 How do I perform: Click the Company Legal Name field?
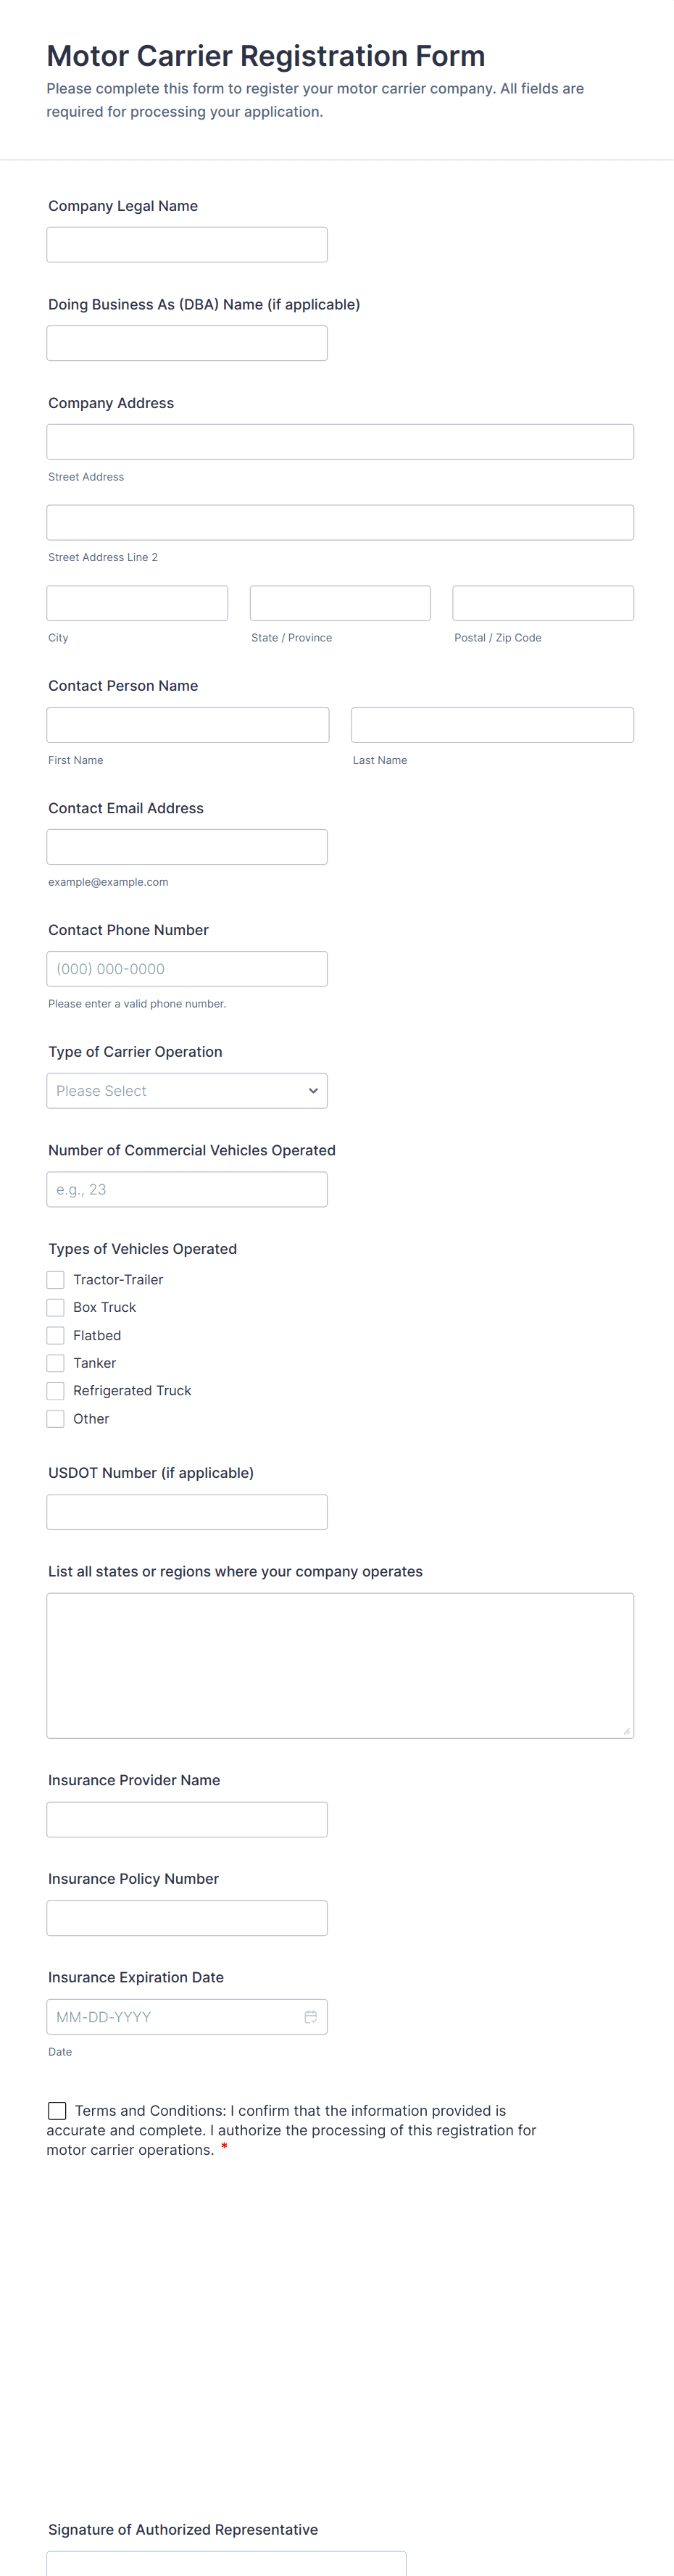pos(187,244)
